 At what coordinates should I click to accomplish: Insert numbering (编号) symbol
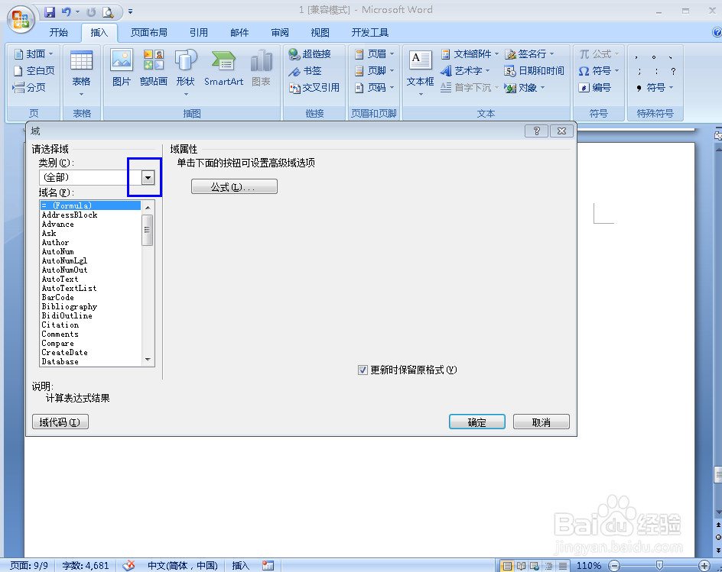(594, 87)
